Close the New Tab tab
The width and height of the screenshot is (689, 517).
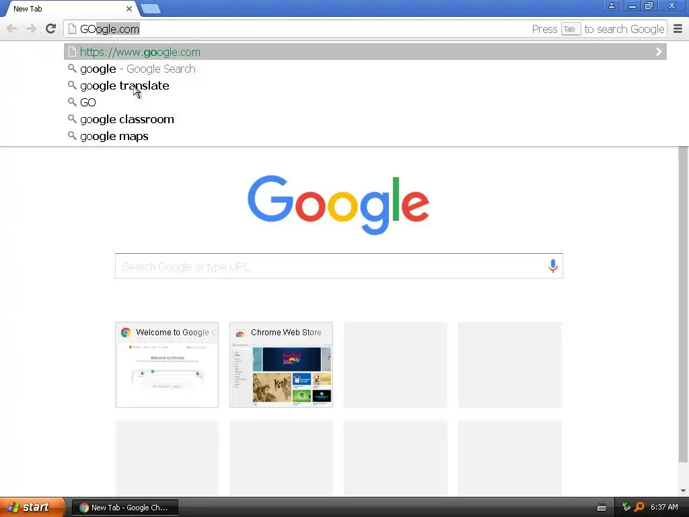click(x=129, y=9)
